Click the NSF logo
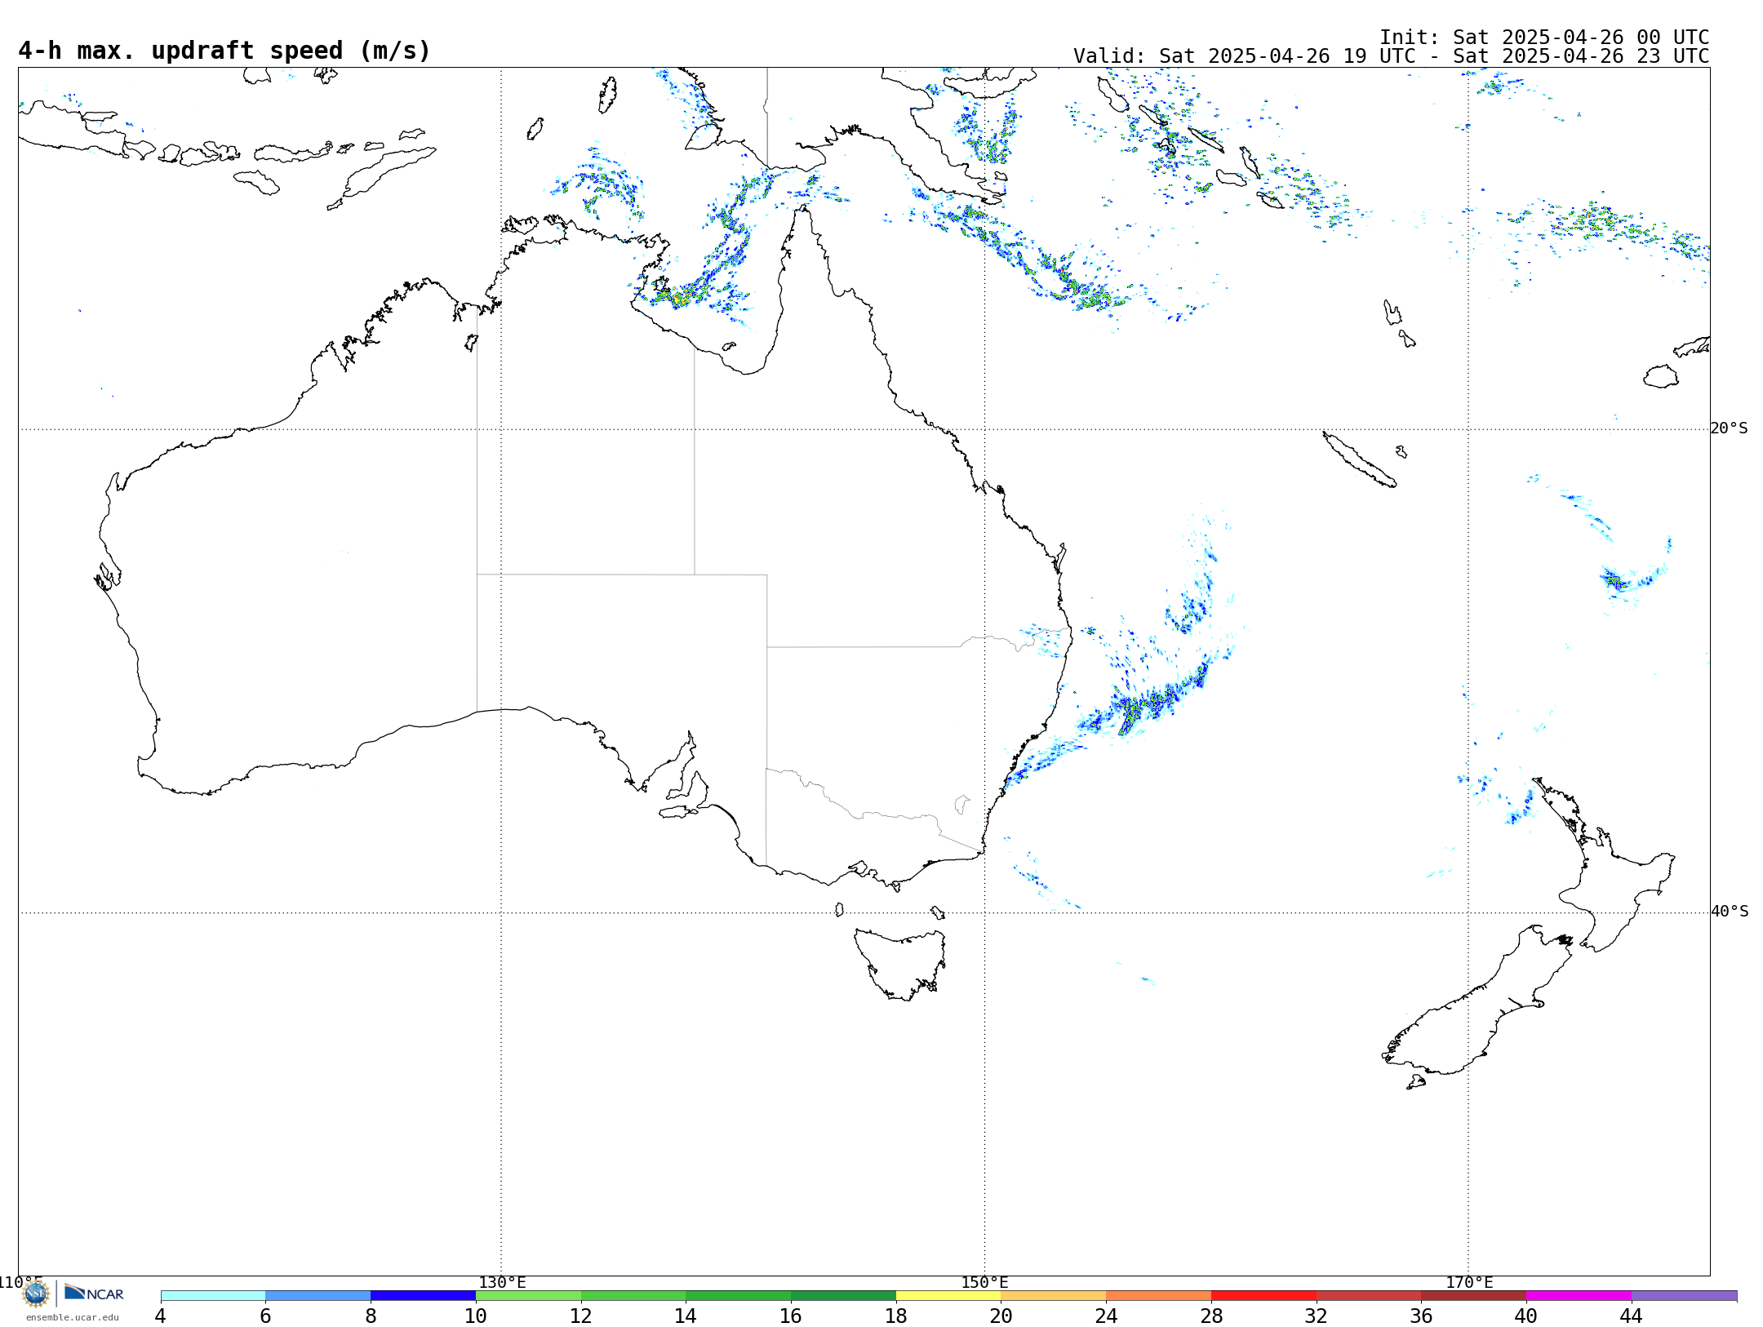Screen dimensions: 1763x1327 pyautogui.click(x=36, y=1294)
